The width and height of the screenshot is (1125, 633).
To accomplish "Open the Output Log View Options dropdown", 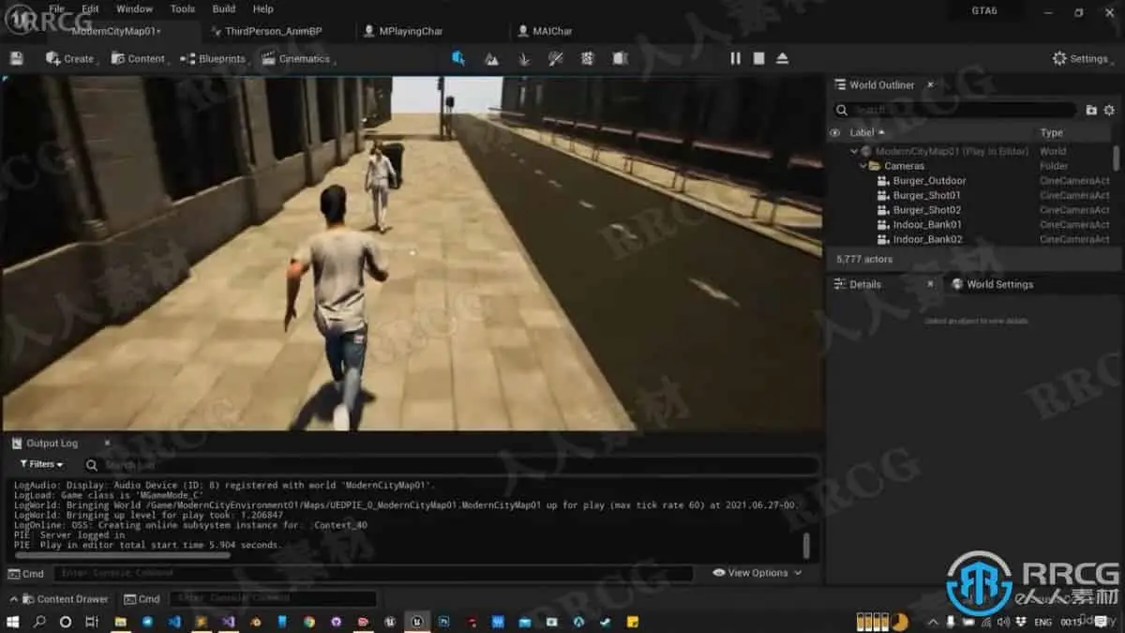I will pyautogui.click(x=757, y=573).
